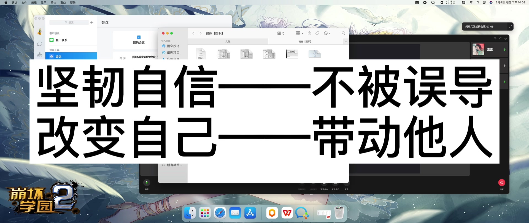Open the 显示 menu in menu bar
The width and height of the screenshot is (529, 223).
pos(44,2)
